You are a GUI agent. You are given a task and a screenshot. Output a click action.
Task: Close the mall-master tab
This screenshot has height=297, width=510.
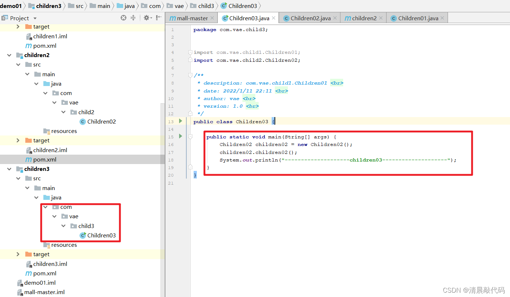click(212, 18)
